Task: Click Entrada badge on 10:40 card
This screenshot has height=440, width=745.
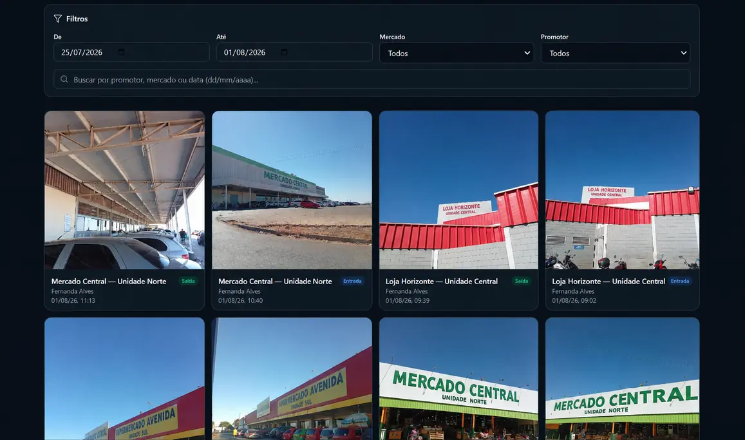Action: point(352,281)
